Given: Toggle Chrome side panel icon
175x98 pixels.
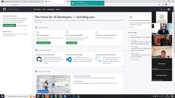Looking at the screenshot, I should [163, 5].
